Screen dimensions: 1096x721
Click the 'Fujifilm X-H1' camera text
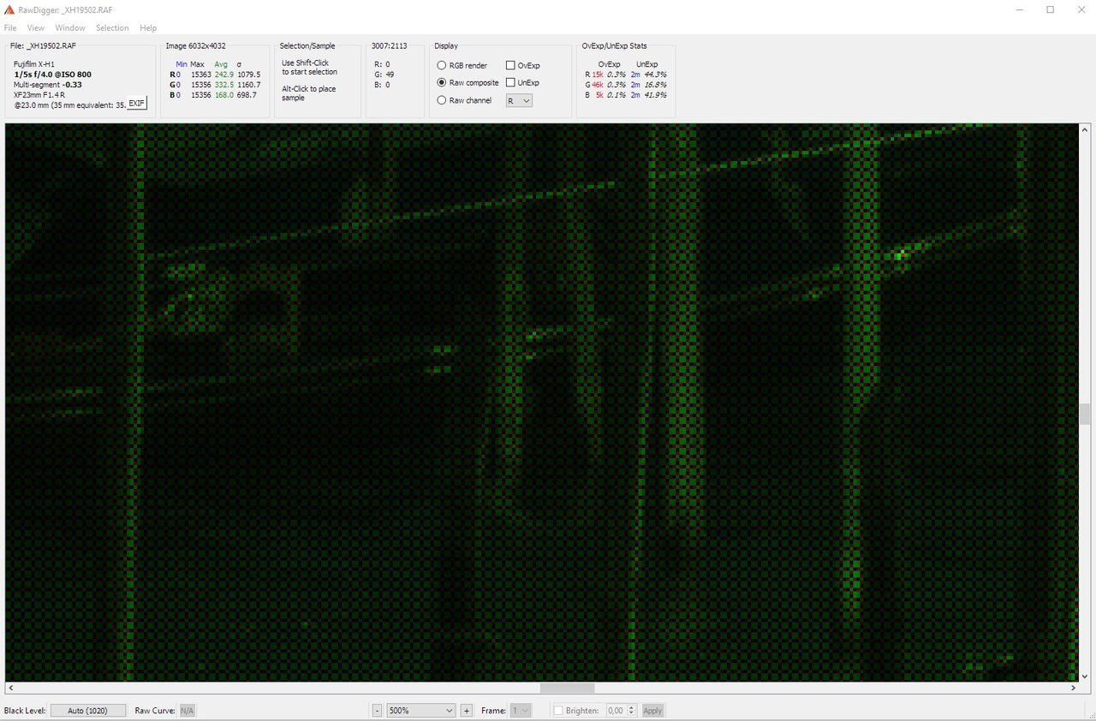[x=35, y=64]
